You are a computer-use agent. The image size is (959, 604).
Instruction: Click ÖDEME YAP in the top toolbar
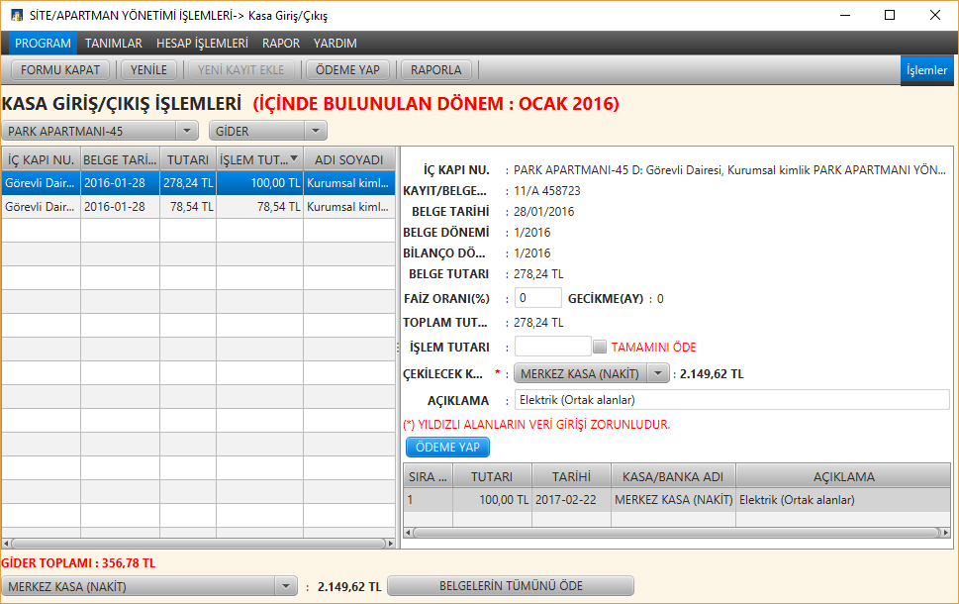click(347, 69)
